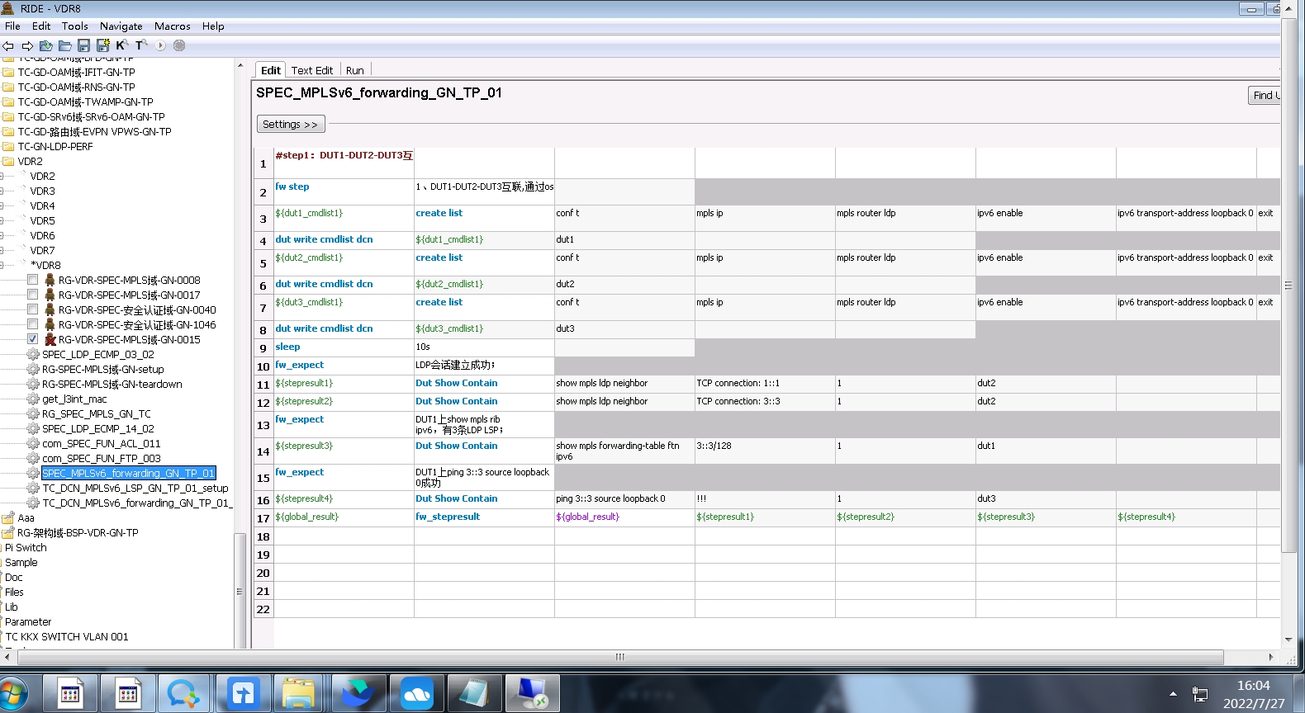Tick the checkbox for RG-VDR-SPEC-安全认证域-GN-0040

32,309
